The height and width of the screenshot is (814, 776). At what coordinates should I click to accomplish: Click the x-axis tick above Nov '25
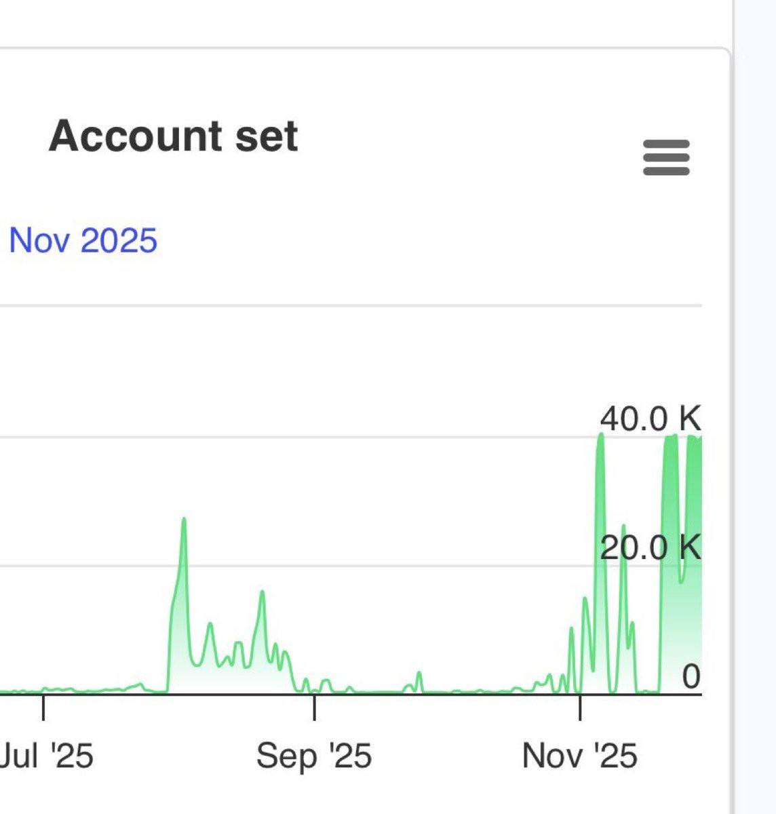click(x=580, y=707)
